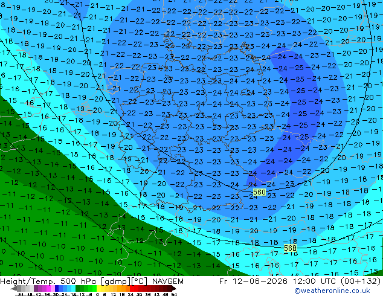Click the dark maroon right end of color scale

click(x=173, y=288)
